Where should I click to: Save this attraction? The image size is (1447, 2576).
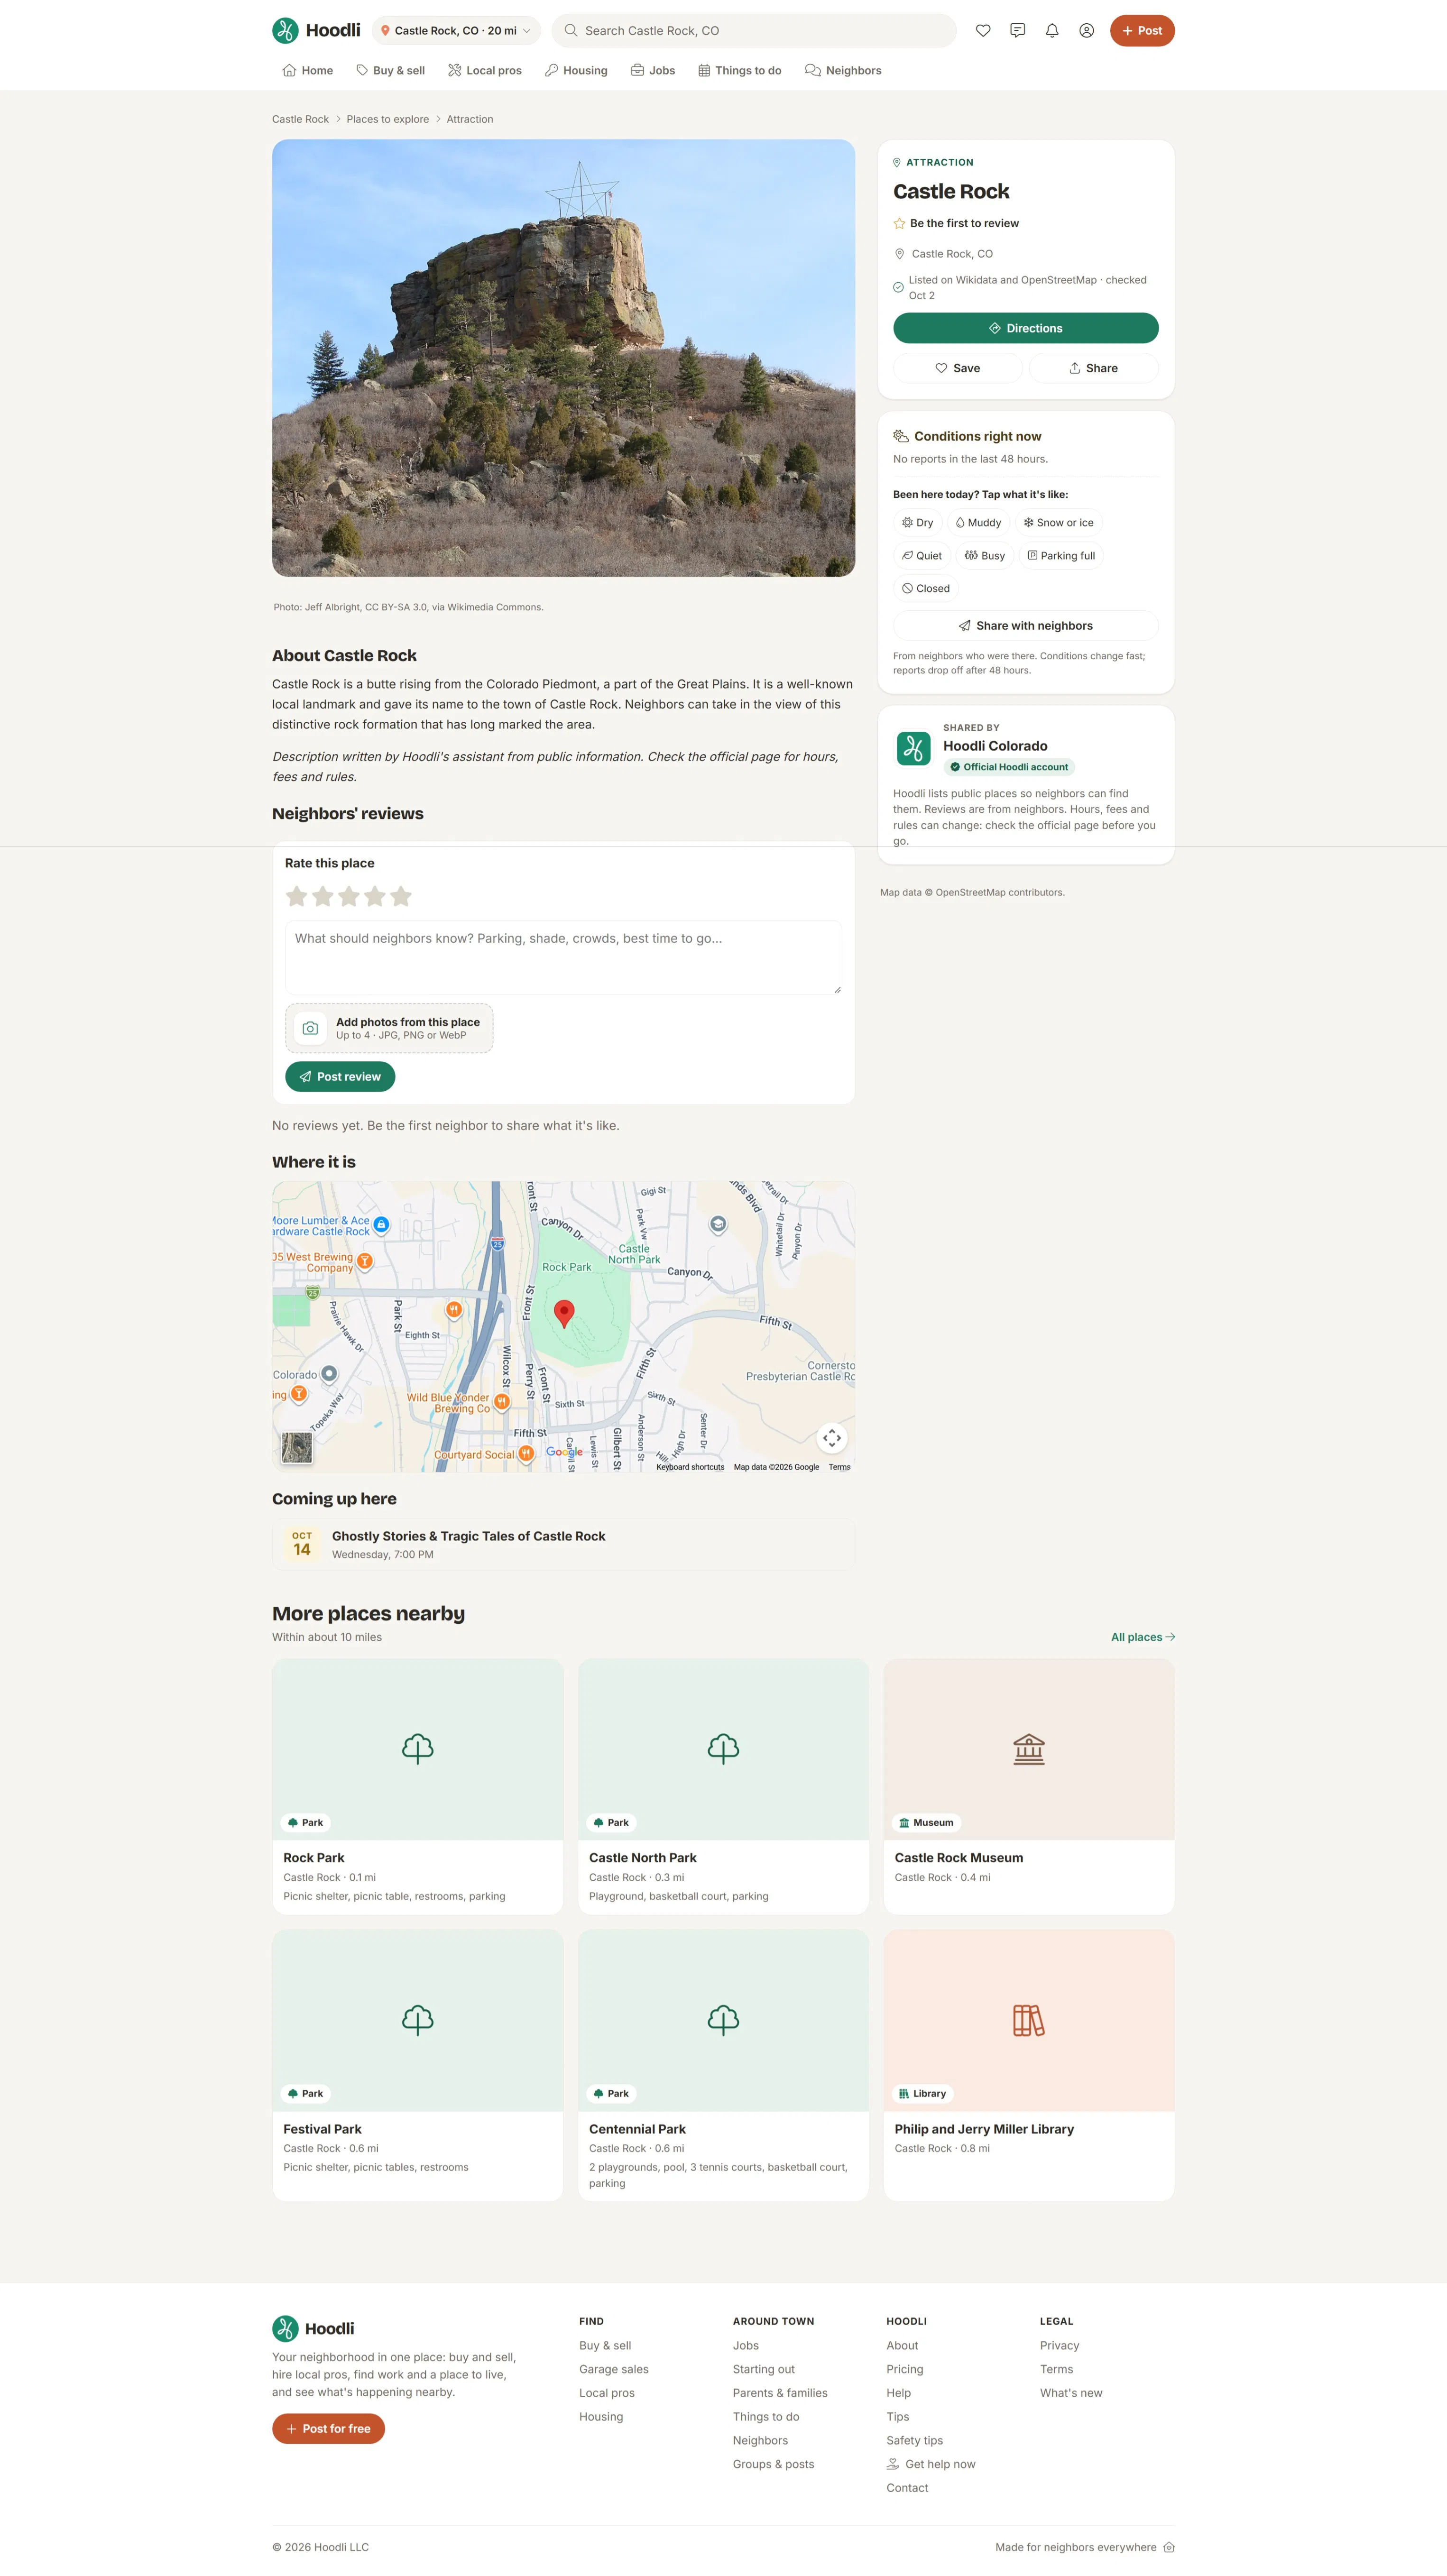tap(957, 368)
